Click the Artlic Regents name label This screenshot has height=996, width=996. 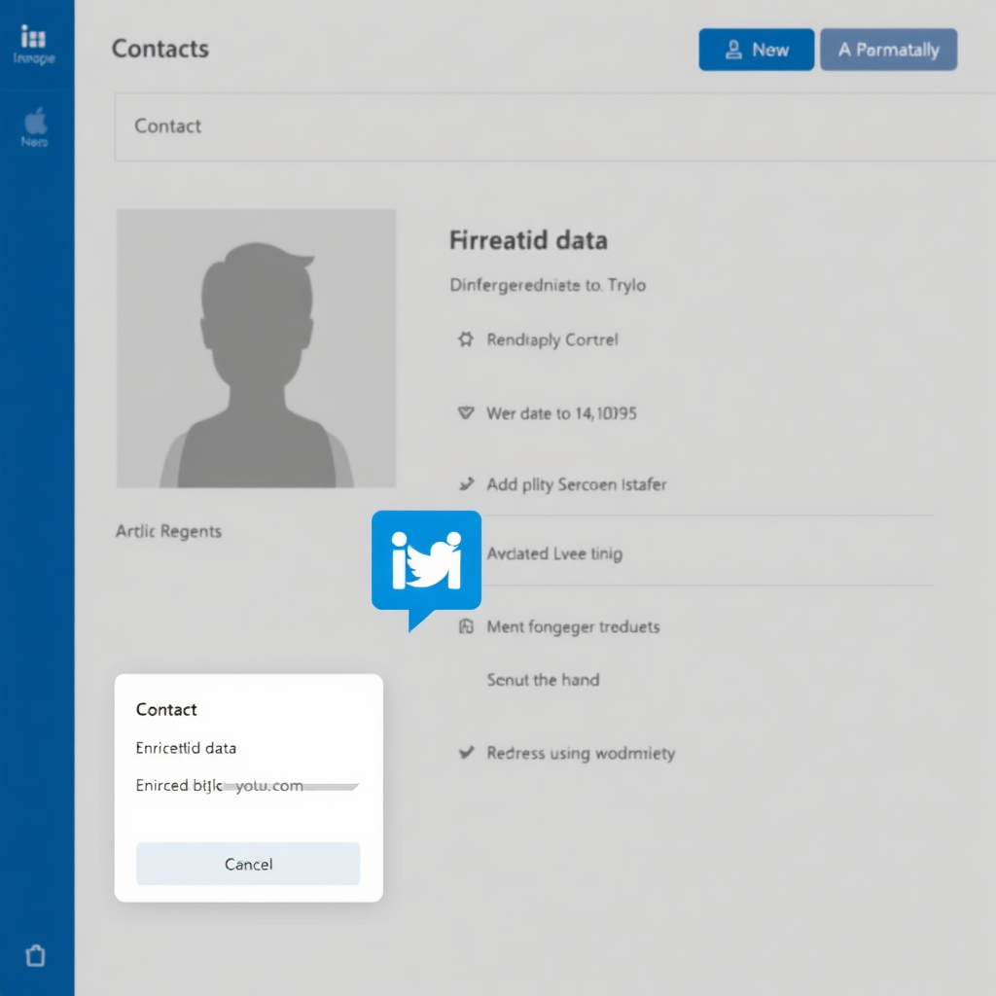tap(168, 531)
